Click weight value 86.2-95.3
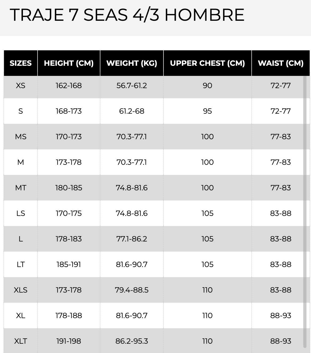 132,341
